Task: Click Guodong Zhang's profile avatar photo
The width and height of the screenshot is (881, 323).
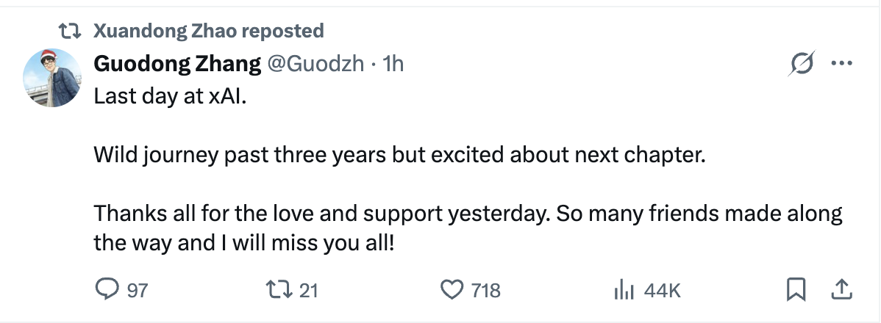Action: coord(51,79)
